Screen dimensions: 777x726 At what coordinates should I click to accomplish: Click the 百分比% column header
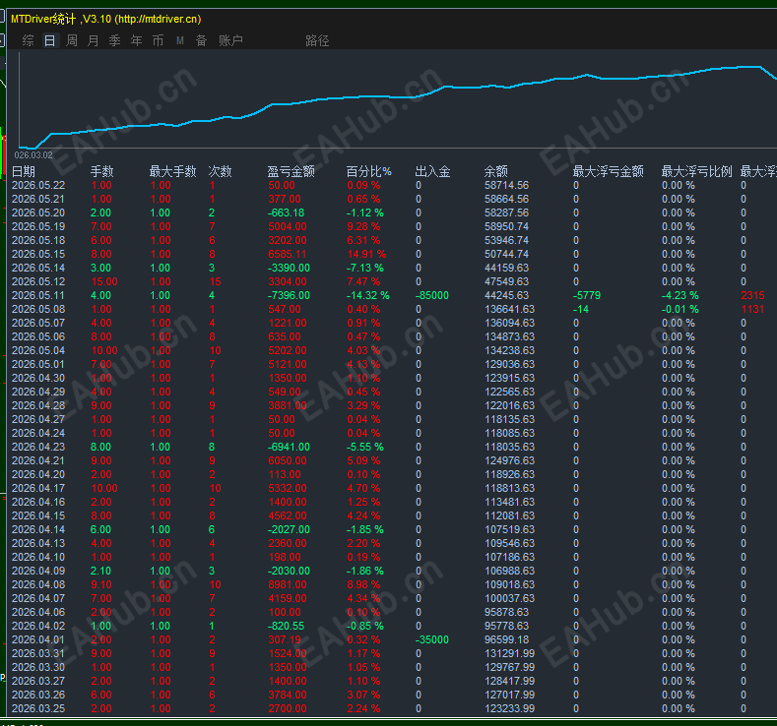pos(368,172)
